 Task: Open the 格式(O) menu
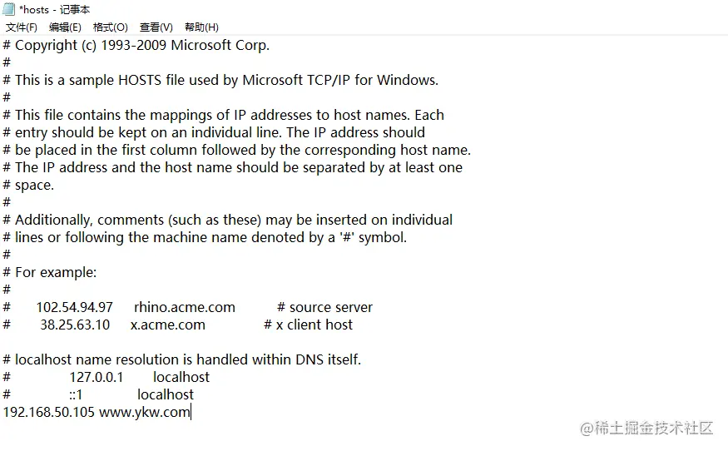coord(111,27)
